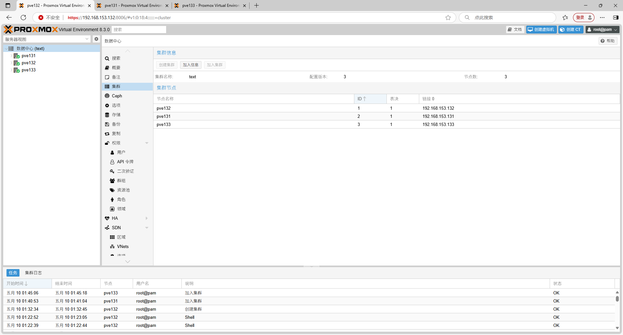Open Two Factor (二次验证) entry

click(127, 171)
